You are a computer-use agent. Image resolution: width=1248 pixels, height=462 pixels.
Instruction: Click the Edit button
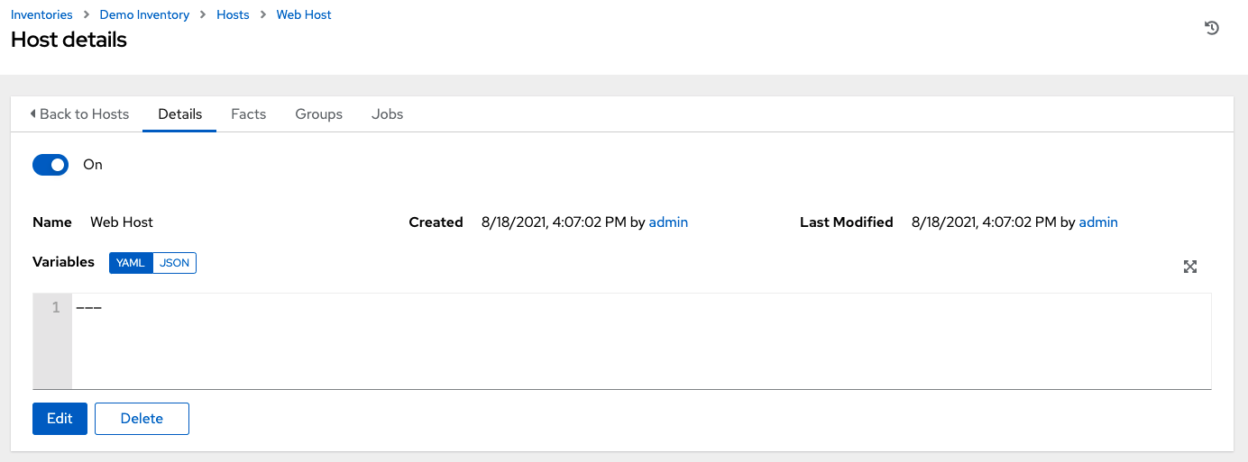[60, 419]
